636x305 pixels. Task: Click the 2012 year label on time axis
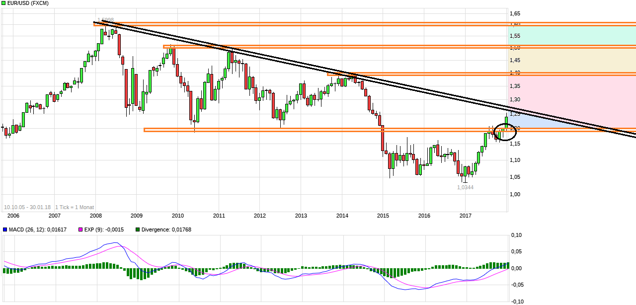[x=260, y=216]
